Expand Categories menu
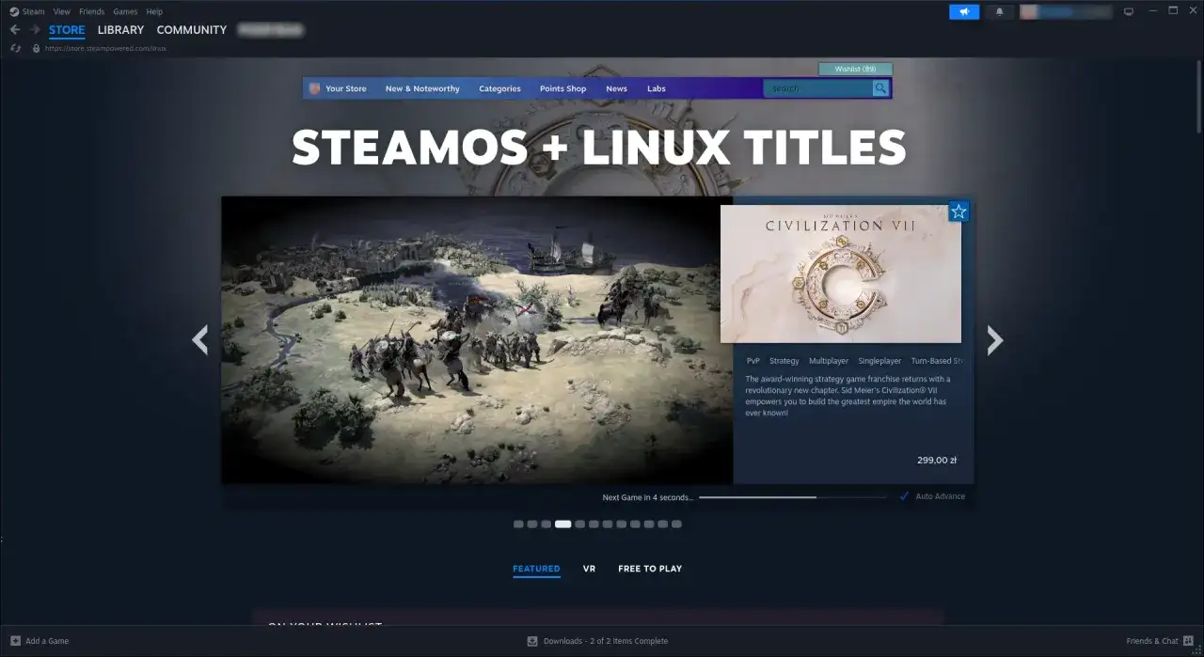 (499, 88)
